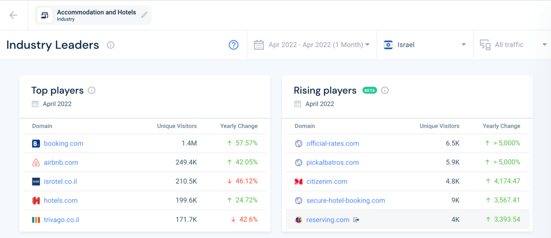This screenshot has width=551, height=238.
Task: Open official-rates.com in Rising players
Action: point(333,143)
